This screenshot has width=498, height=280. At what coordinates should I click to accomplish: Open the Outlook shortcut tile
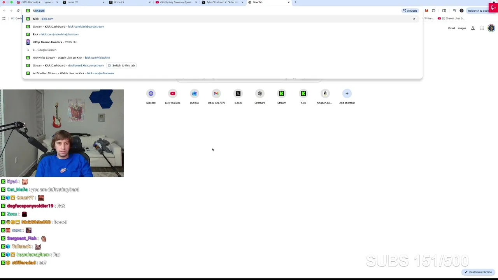pyautogui.click(x=195, y=97)
